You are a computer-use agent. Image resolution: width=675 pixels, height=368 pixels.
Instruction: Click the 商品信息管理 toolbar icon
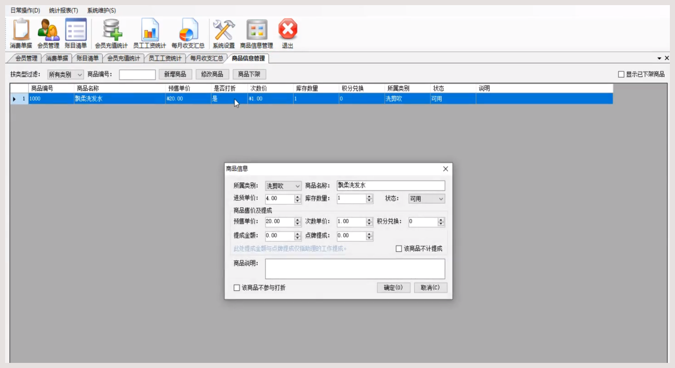click(257, 34)
